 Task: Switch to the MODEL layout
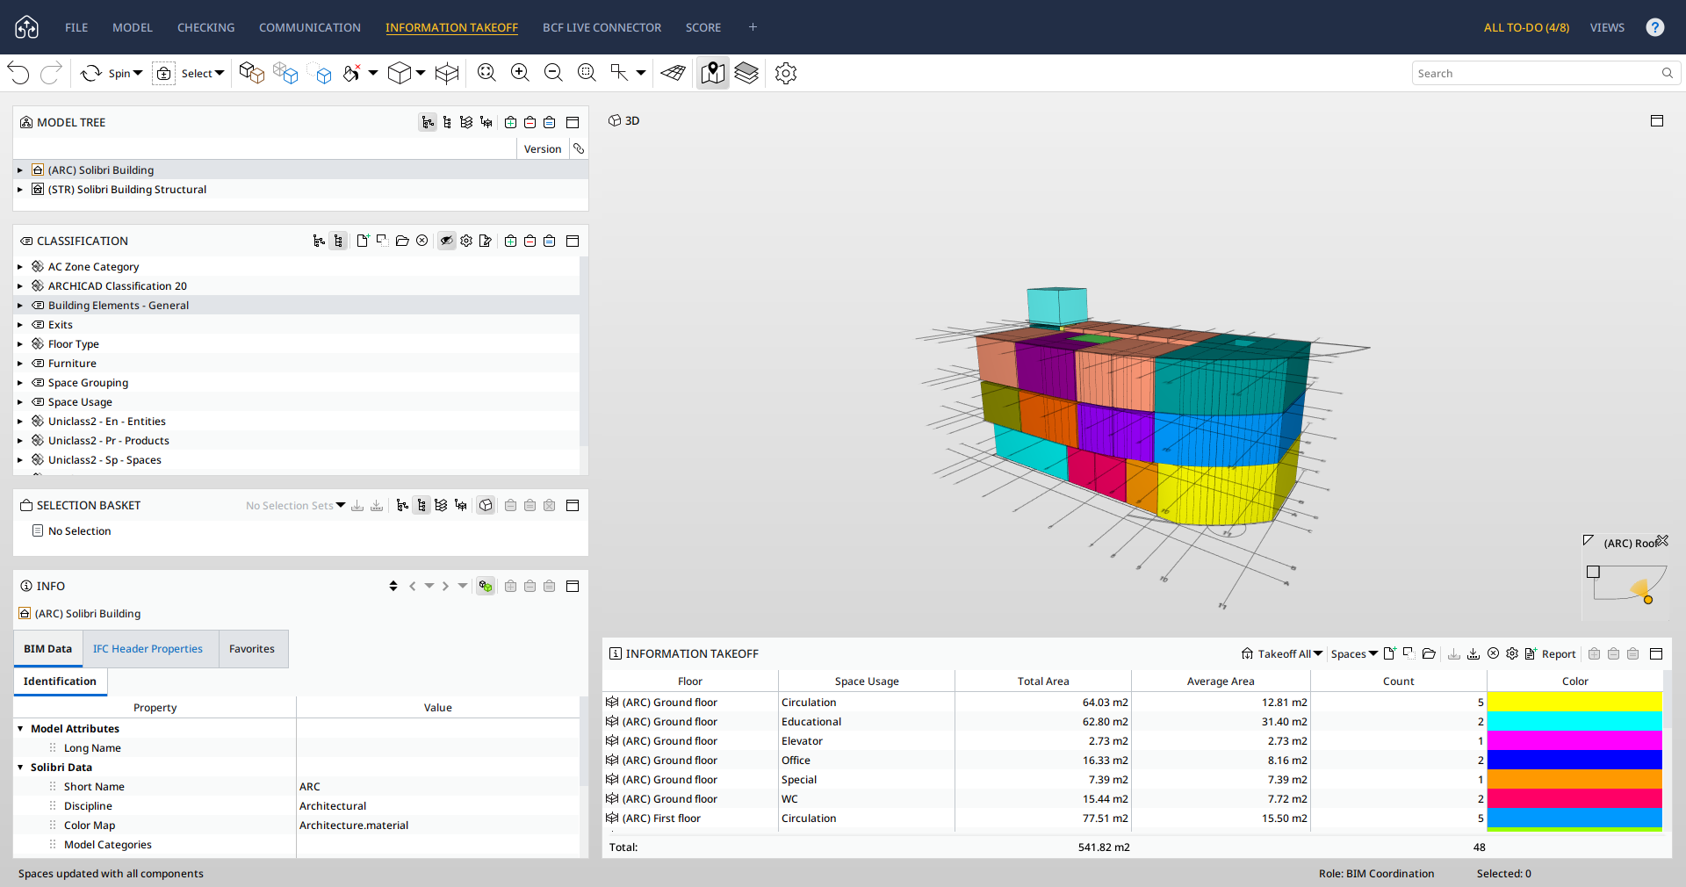click(133, 27)
